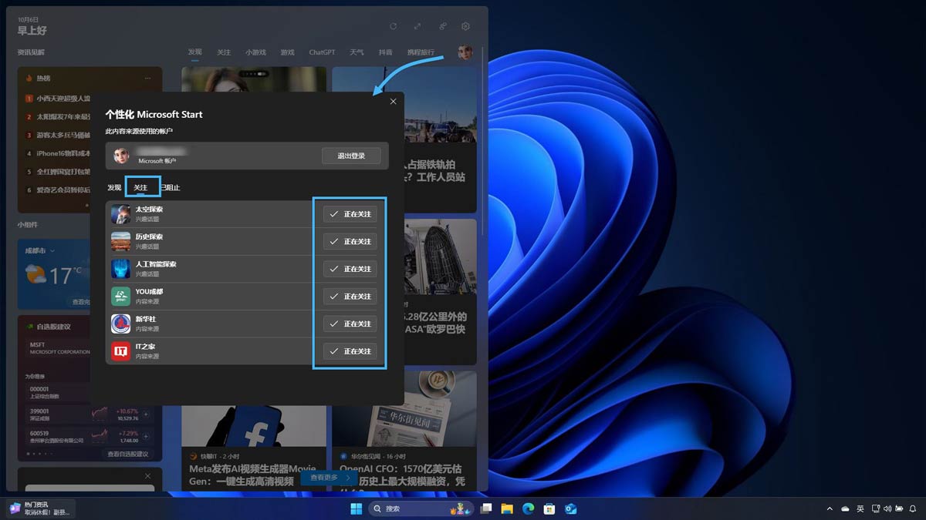Open widgets settings gear icon
This screenshot has width=926, height=520.
click(x=465, y=26)
